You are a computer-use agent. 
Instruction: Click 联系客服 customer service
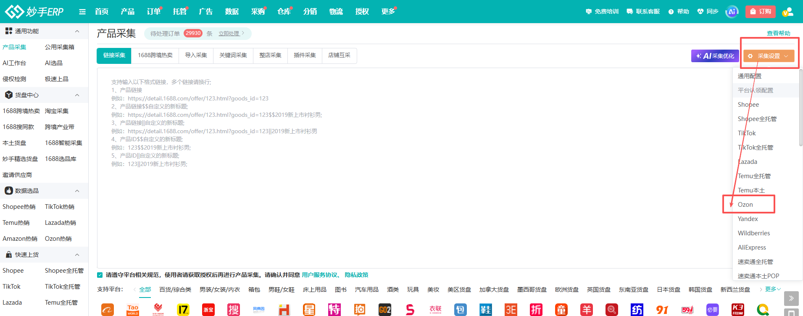643,12
